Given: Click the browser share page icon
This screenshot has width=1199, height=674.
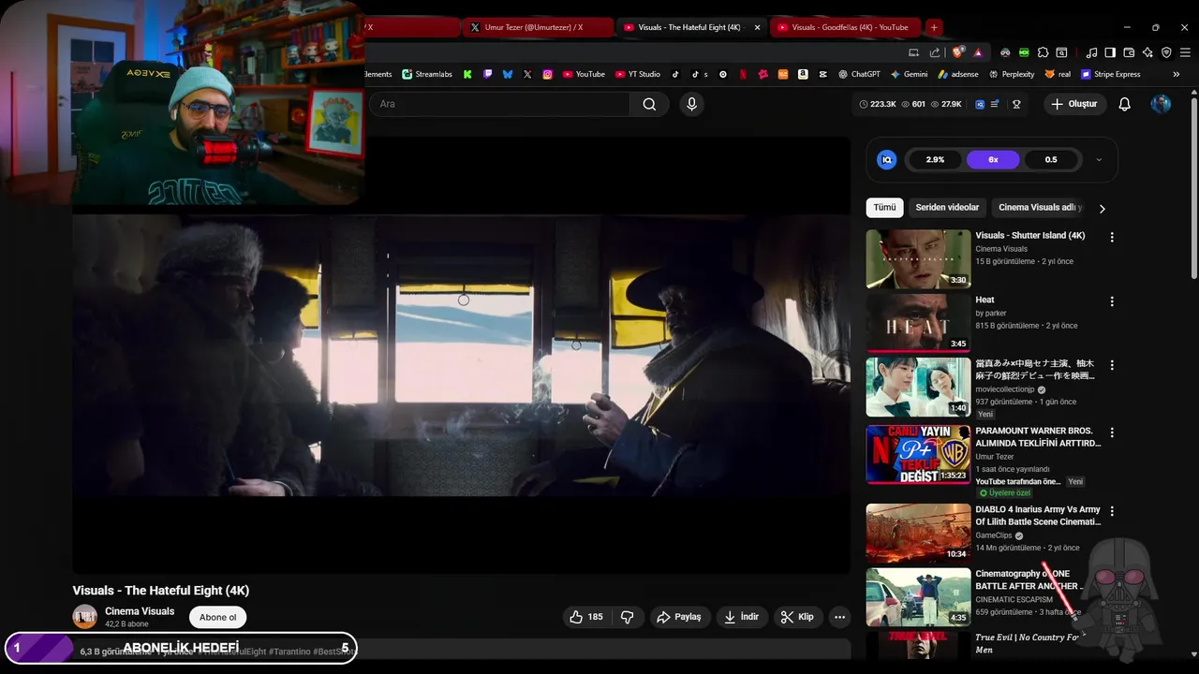Looking at the screenshot, I should point(934,52).
